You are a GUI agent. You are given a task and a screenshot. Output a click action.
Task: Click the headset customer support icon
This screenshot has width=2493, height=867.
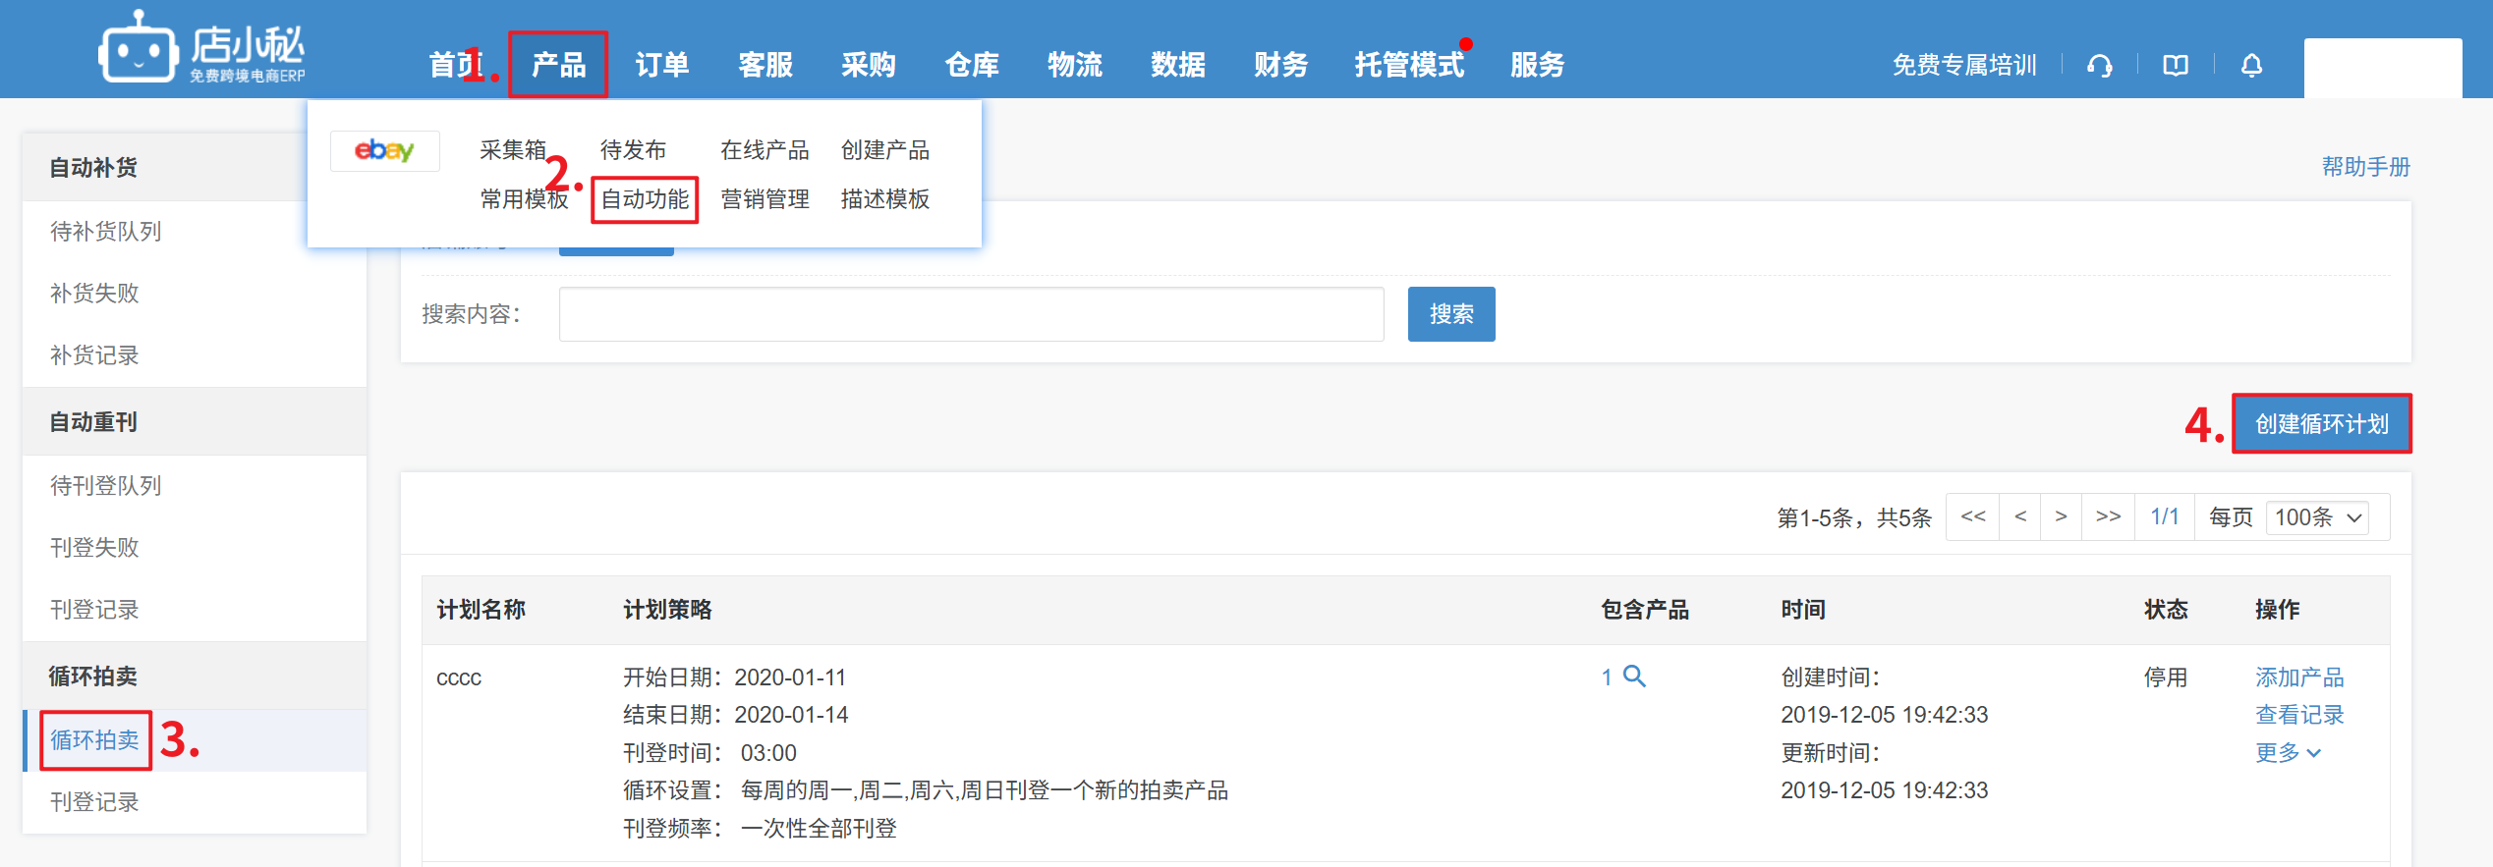(2099, 66)
